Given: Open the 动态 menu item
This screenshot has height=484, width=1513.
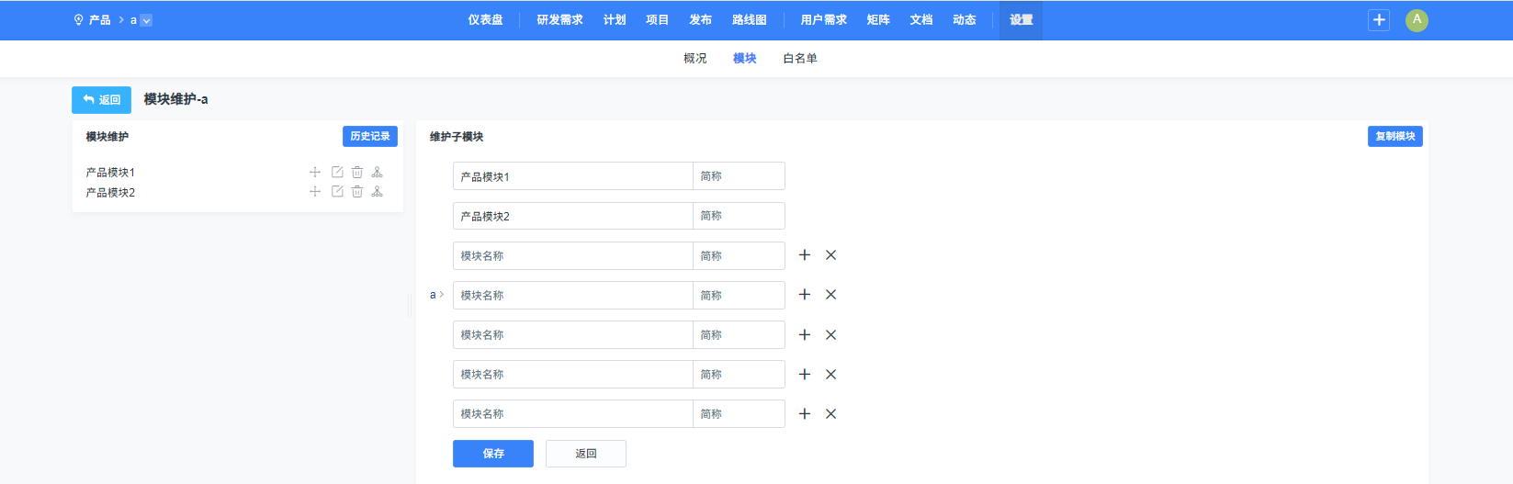Looking at the screenshot, I should click(964, 20).
